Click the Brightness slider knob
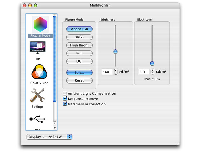The width and height of the screenshot is (203, 152). tap(115, 51)
